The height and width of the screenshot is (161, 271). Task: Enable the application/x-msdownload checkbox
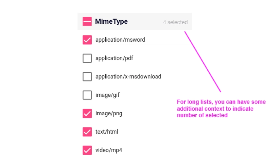click(87, 77)
